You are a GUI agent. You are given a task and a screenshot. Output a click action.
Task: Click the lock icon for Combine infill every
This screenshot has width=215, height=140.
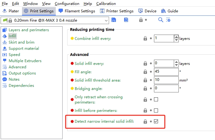point(145,39)
